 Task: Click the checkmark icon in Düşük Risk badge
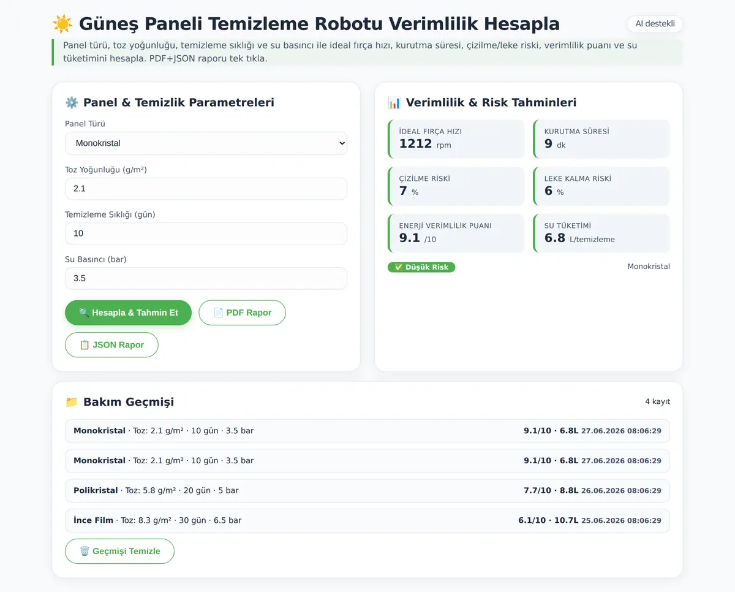point(398,267)
